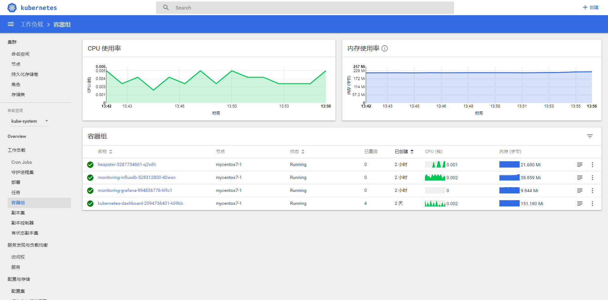Click the breadcrumb chevron after 工作负载
The height and width of the screenshot is (300, 608).
point(48,25)
